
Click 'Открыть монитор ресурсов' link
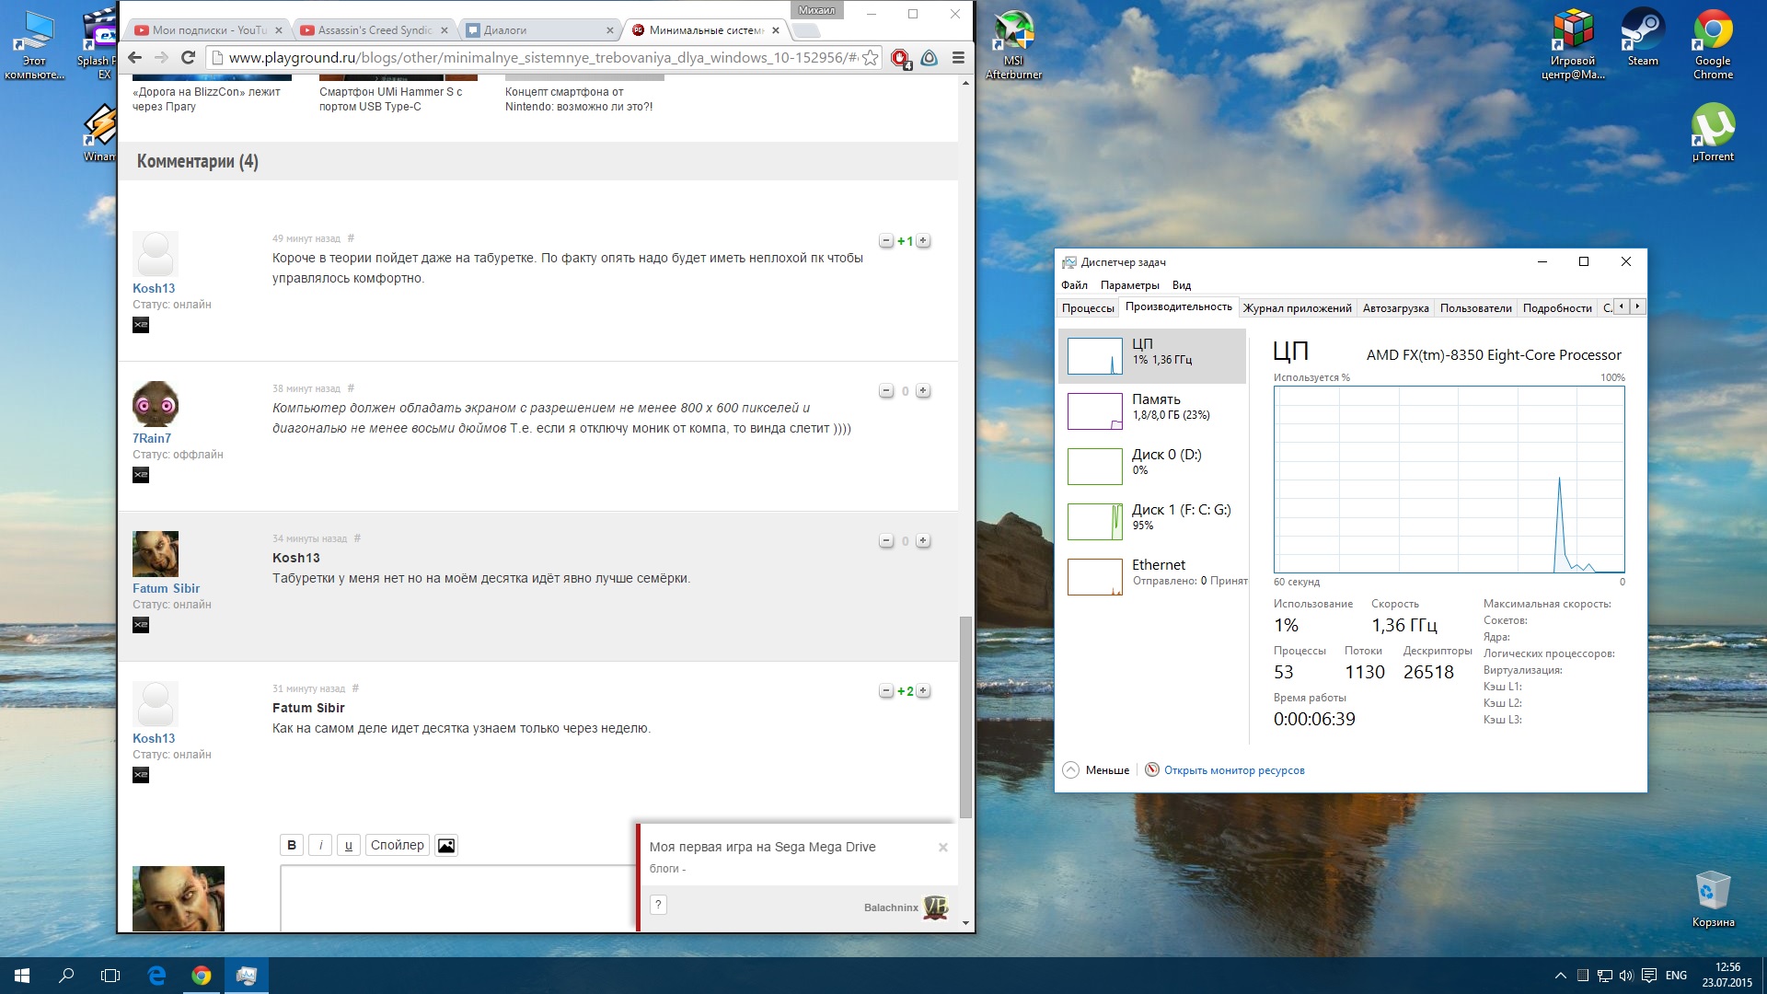click(1233, 770)
